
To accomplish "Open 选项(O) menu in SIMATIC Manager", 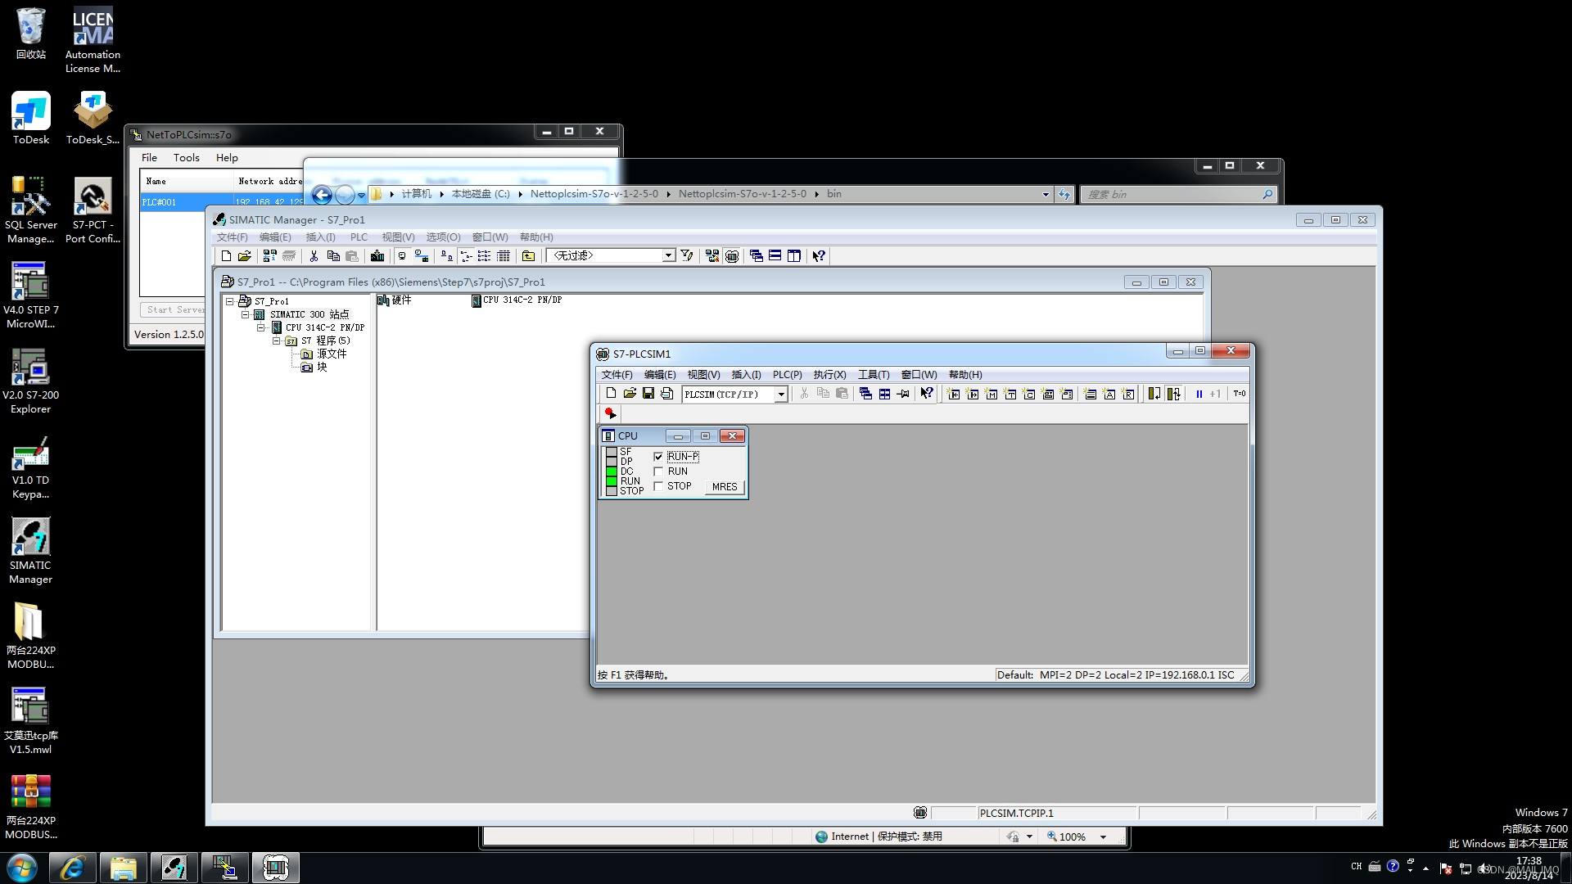I will 443,237.
